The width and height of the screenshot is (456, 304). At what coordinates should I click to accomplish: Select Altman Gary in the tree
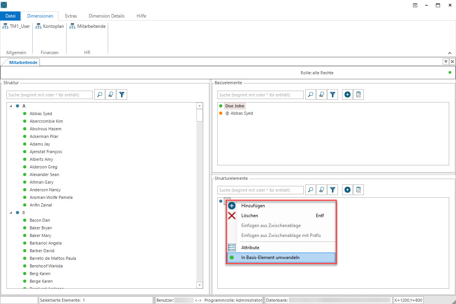pyautogui.click(x=41, y=182)
